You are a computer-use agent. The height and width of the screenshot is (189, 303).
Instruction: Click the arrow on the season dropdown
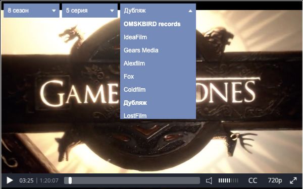pos(54,11)
